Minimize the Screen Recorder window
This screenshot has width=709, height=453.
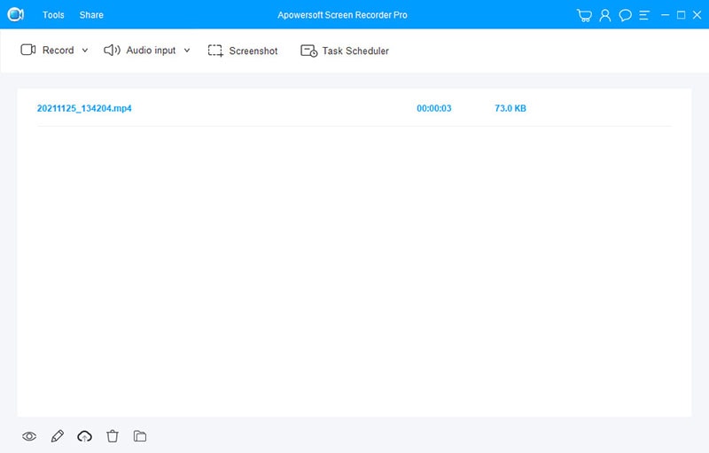[666, 15]
